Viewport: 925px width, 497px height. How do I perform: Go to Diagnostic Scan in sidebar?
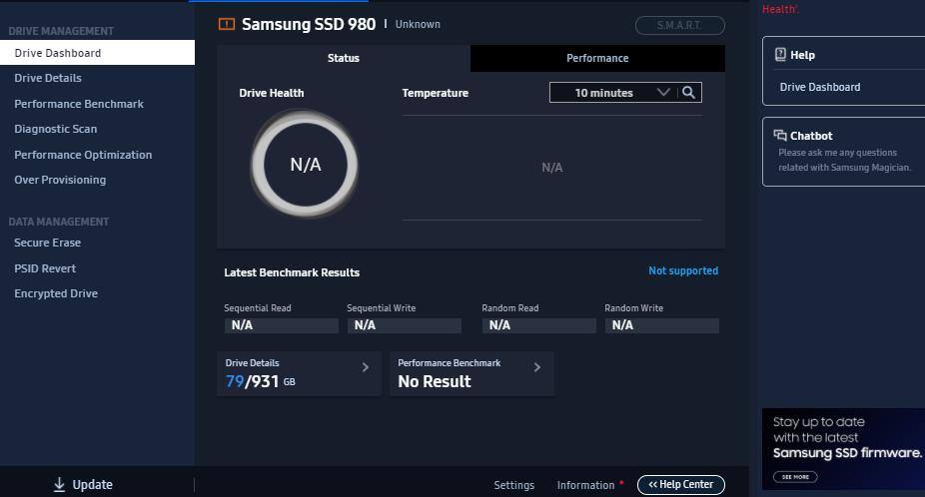pyautogui.click(x=55, y=129)
